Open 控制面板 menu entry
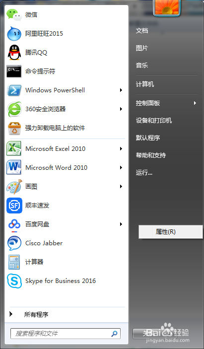Viewport: 204px width, 349px height. (x=148, y=103)
